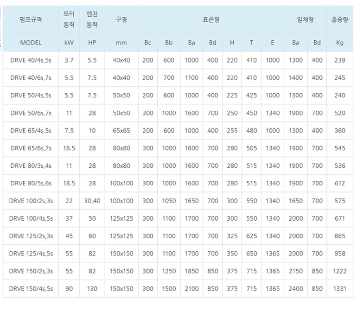Click the 865 Kg weight cell
The width and height of the screenshot is (357, 312).
point(340,236)
